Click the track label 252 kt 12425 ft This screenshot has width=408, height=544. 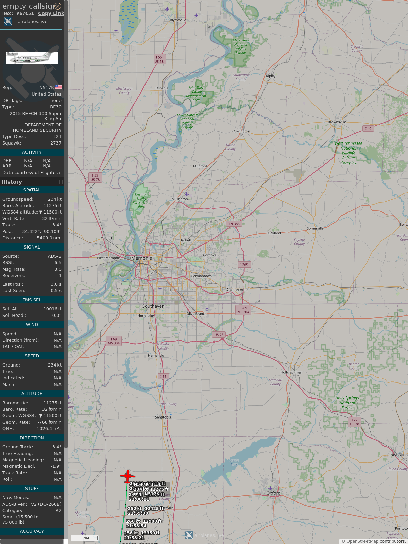pyautogui.click(x=146, y=509)
